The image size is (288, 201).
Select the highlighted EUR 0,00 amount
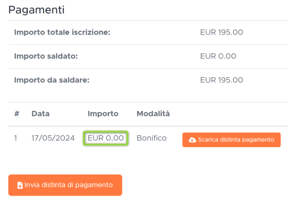coord(106,138)
